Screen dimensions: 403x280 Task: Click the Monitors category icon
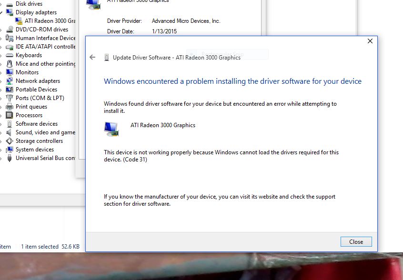[10, 72]
